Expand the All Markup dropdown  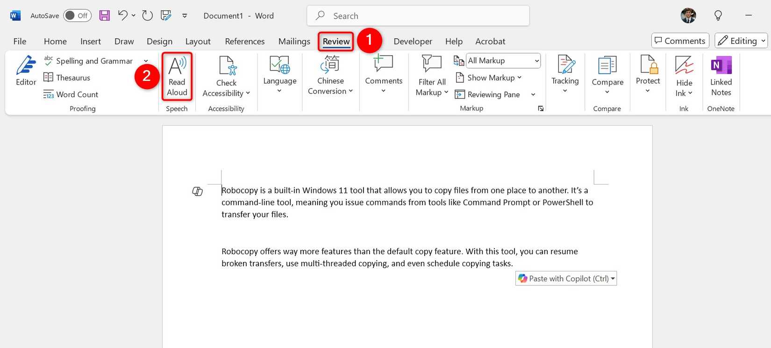pyautogui.click(x=537, y=61)
